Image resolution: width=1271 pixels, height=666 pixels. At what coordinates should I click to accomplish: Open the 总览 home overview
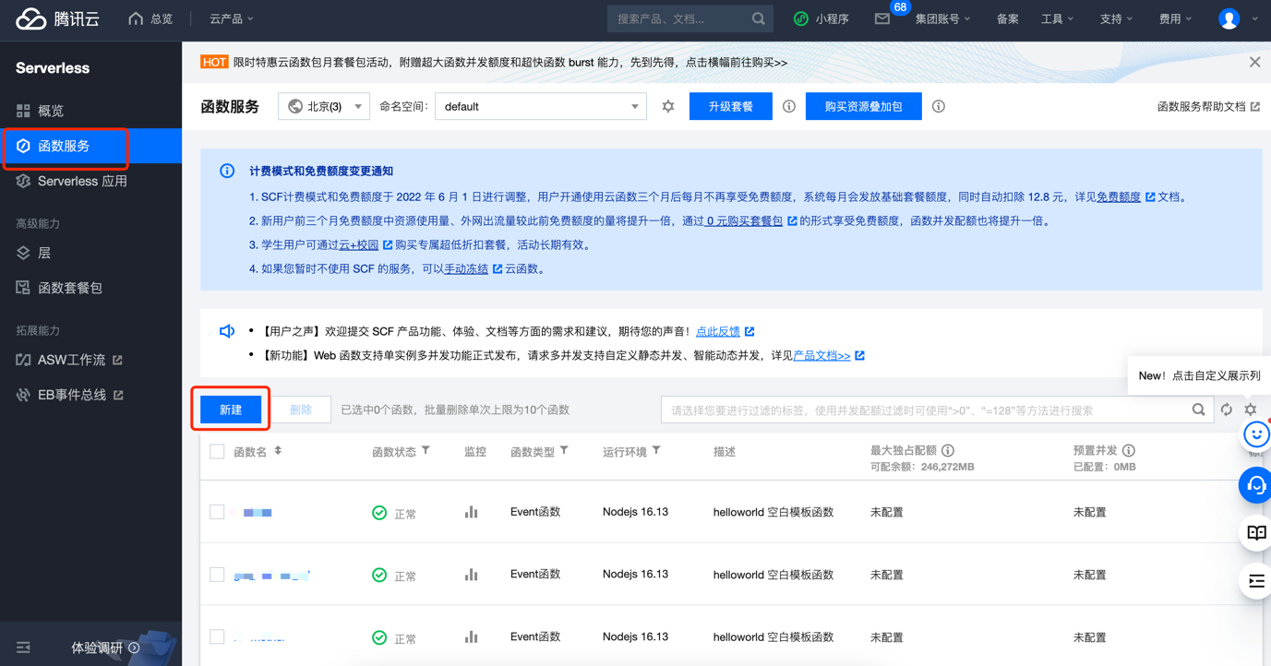pyautogui.click(x=150, y=18)
